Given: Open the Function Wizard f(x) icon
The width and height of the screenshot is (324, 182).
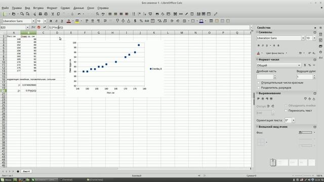Looking at the screenshot, I should (33, 27).
